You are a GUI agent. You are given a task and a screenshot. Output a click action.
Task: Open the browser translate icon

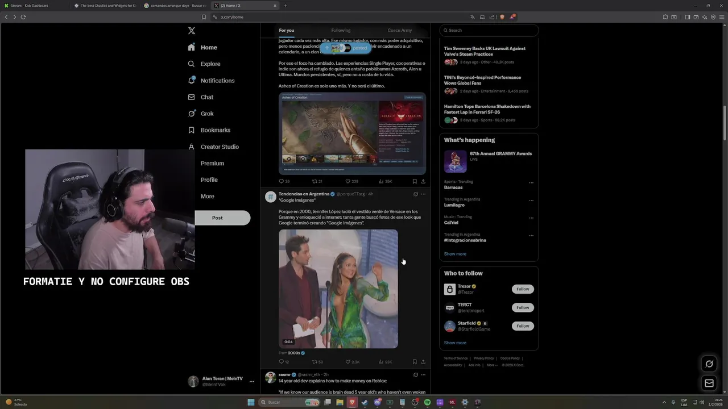[x=472, y=17]
